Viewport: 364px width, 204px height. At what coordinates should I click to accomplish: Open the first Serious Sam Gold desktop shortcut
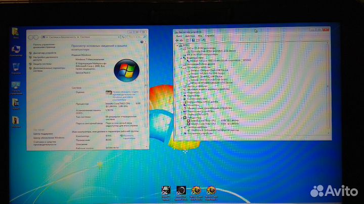tap(196, 193)
